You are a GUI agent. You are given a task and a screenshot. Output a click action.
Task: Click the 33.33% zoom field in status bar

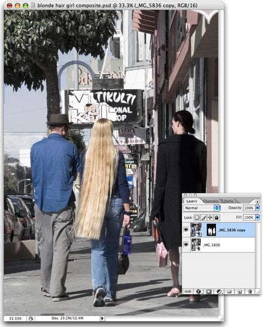click(15, 318)
